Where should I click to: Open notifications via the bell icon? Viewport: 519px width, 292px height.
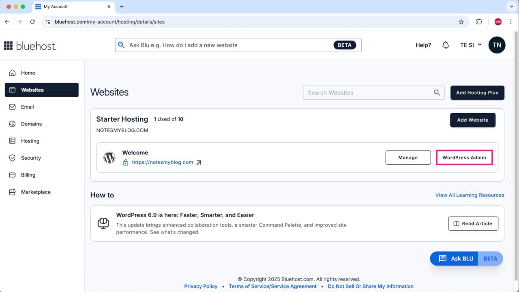point(446,45)
